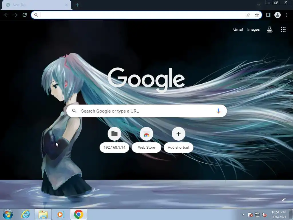This screenshot has width=293, height=220.
Task: Open the Google apps grid
Action: click(283, 30)
